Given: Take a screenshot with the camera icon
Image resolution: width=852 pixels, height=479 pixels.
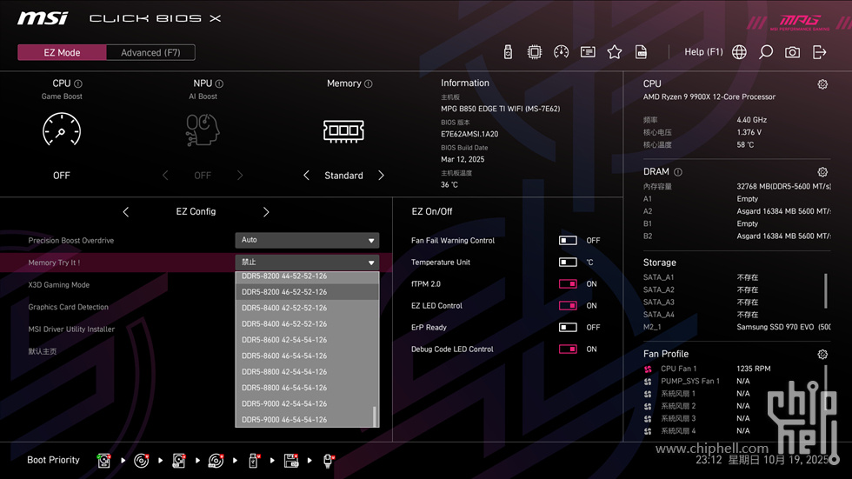Looking at the screenshot, I should (x=792, y=52).
